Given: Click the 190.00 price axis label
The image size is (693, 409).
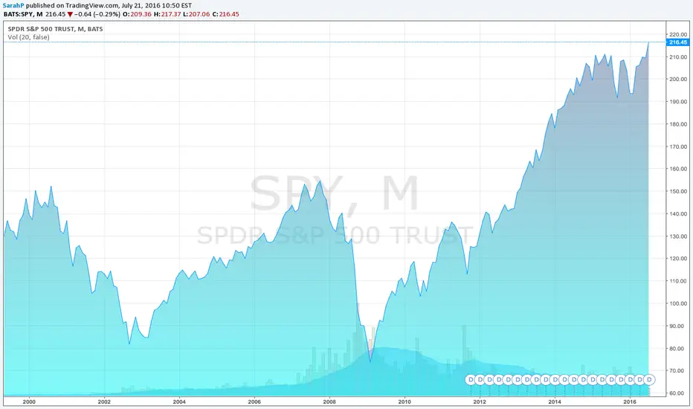Looking at the screenshot, I should pos(678,102).
